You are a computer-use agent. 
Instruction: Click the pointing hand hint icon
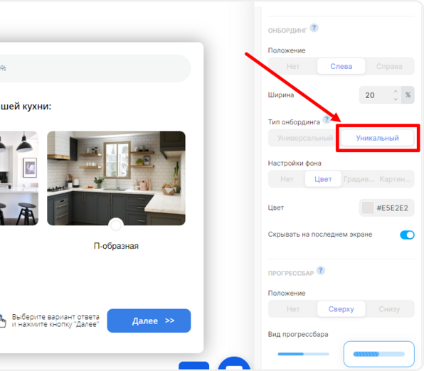tap(2, 321)
